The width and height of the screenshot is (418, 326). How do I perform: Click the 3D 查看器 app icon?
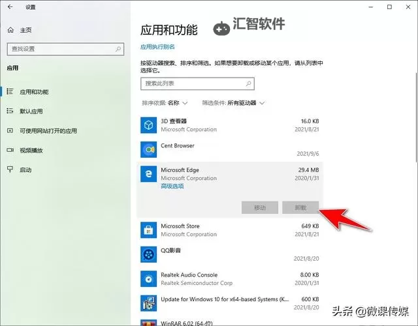tap(148, 125)
